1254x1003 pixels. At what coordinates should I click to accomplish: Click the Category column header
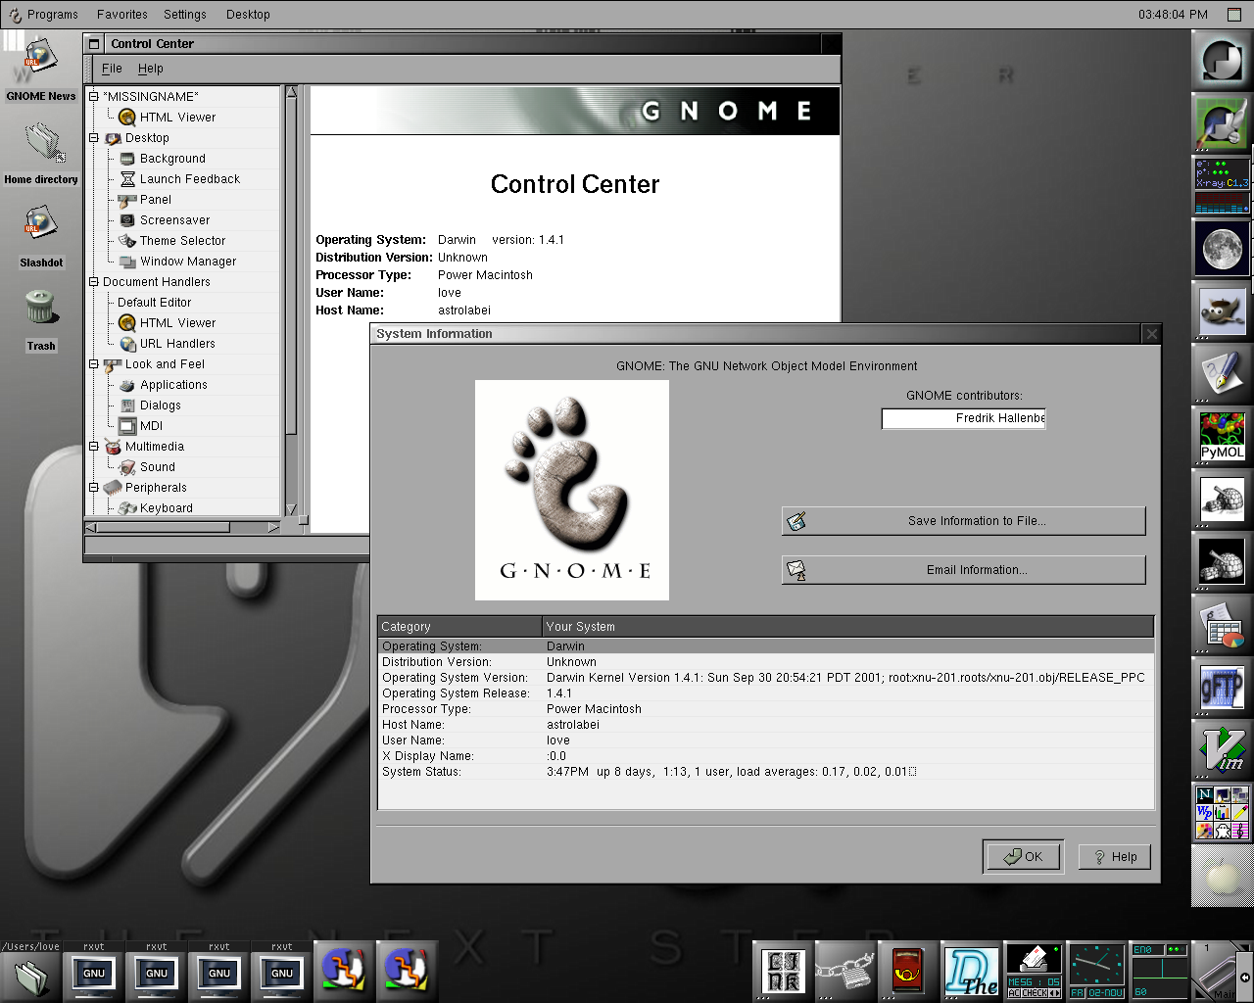[x=459, y=626]
